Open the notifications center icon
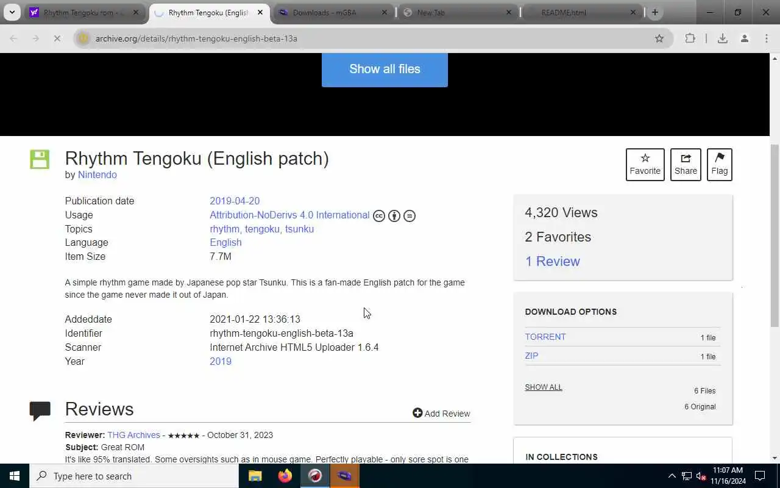 click(760, 476)
